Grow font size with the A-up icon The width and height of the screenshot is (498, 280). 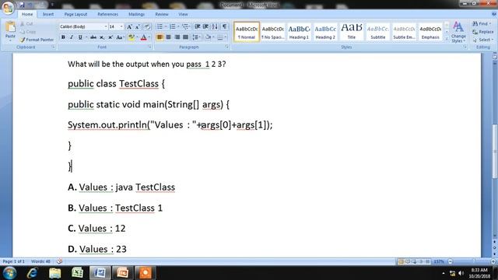tap(129, 27)
